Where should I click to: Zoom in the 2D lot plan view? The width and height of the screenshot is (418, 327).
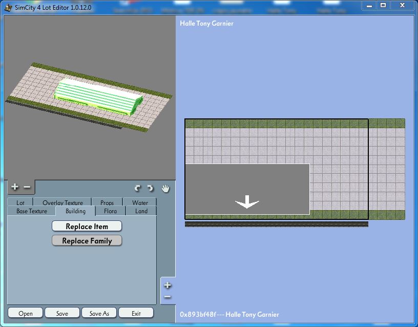[x=168, y=285]
